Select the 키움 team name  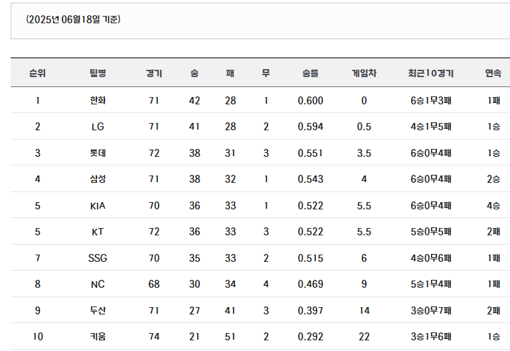(98, 336)
